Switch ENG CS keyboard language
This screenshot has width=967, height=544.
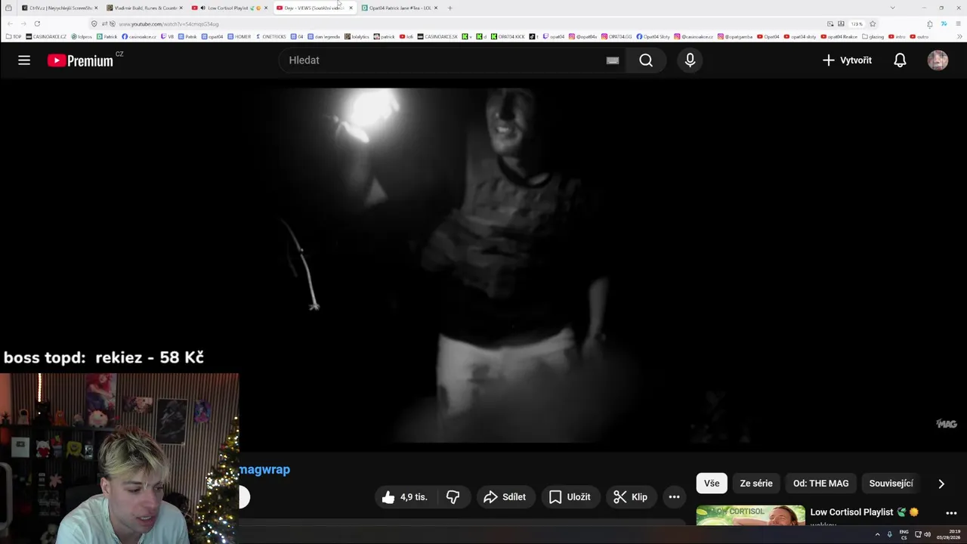(904, 535)
